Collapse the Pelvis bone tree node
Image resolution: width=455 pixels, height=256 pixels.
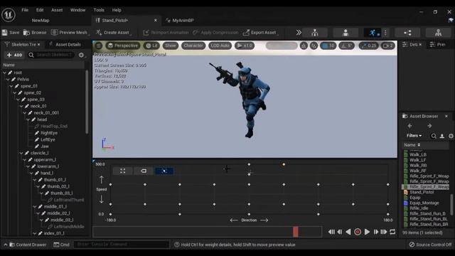(8, 79)
